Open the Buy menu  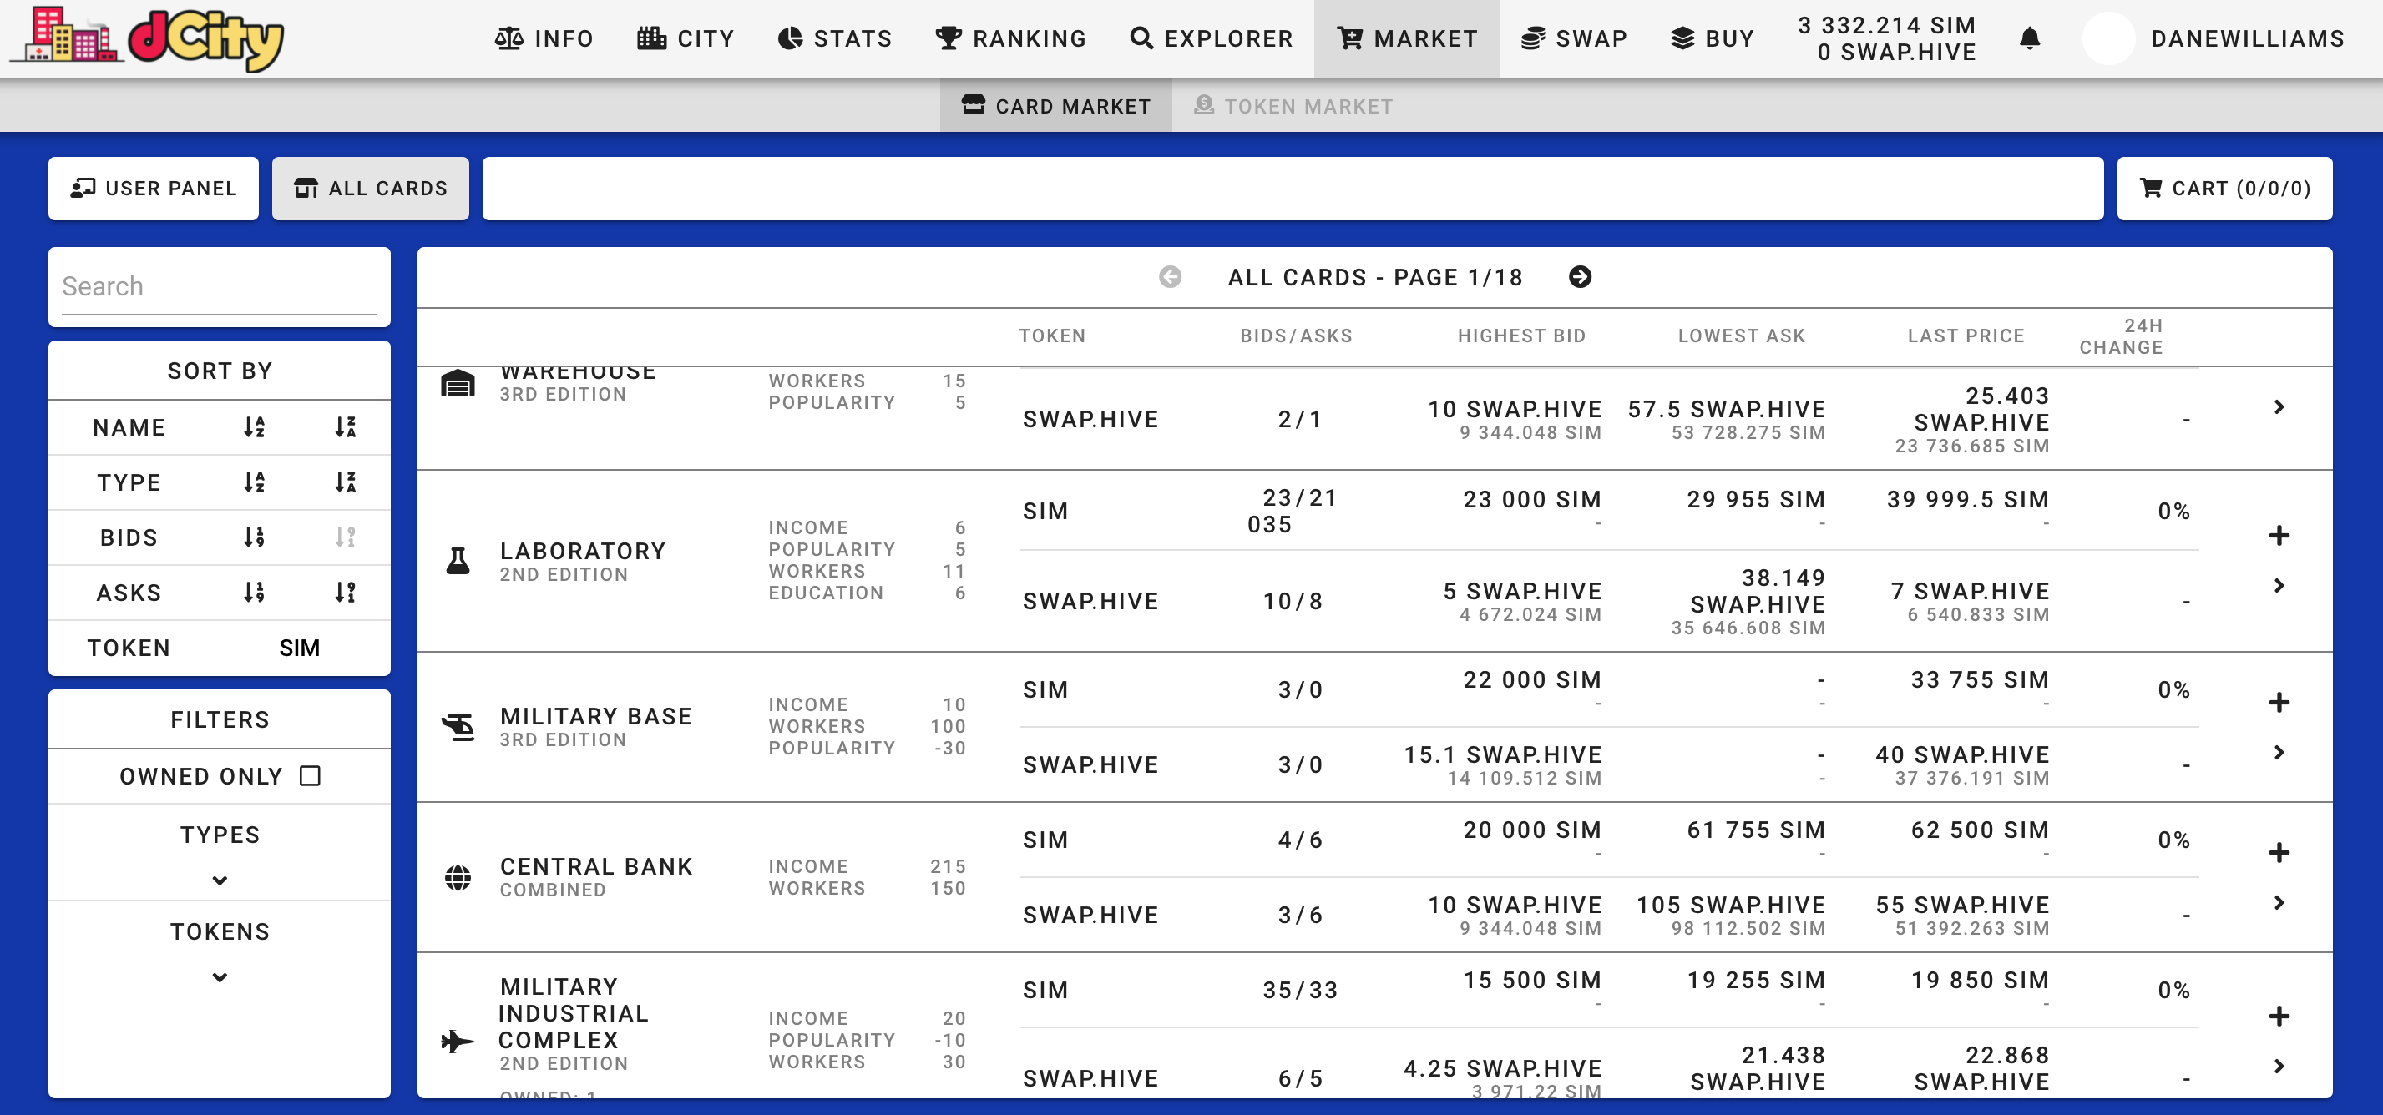(1713, 39)
